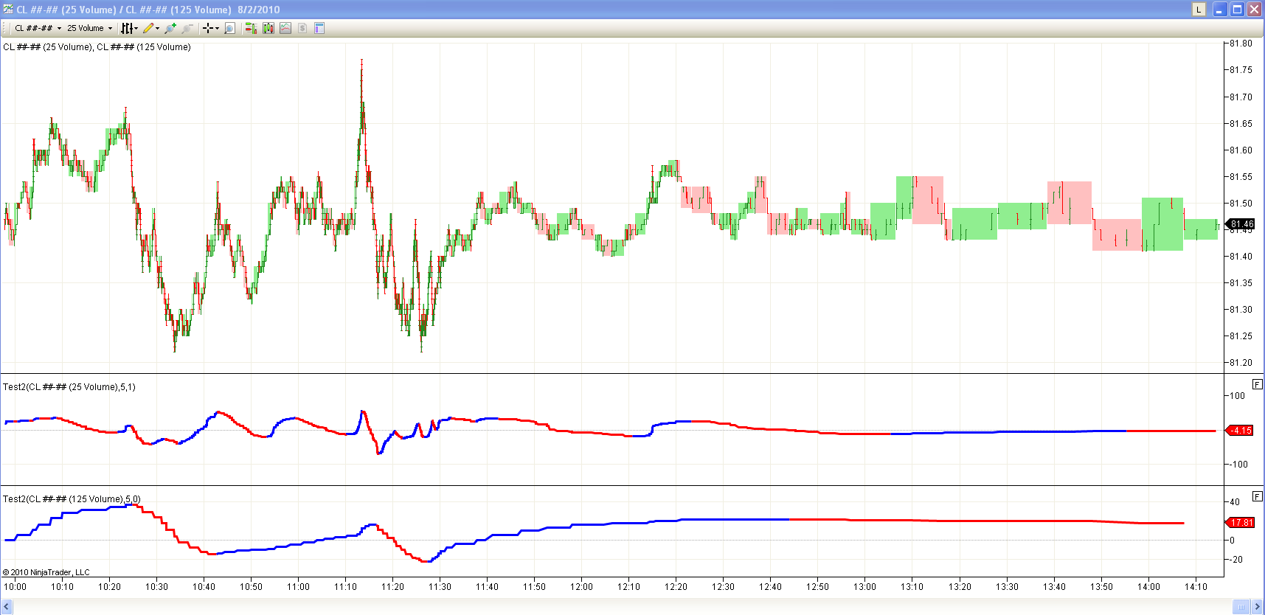Click the zoom out magnifier icon

[187, 28]
